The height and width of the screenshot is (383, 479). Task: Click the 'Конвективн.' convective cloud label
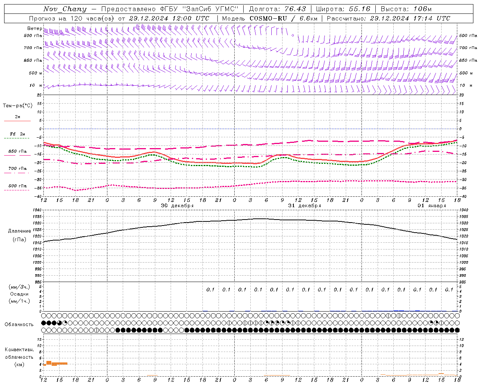click(x=19, y=350)
